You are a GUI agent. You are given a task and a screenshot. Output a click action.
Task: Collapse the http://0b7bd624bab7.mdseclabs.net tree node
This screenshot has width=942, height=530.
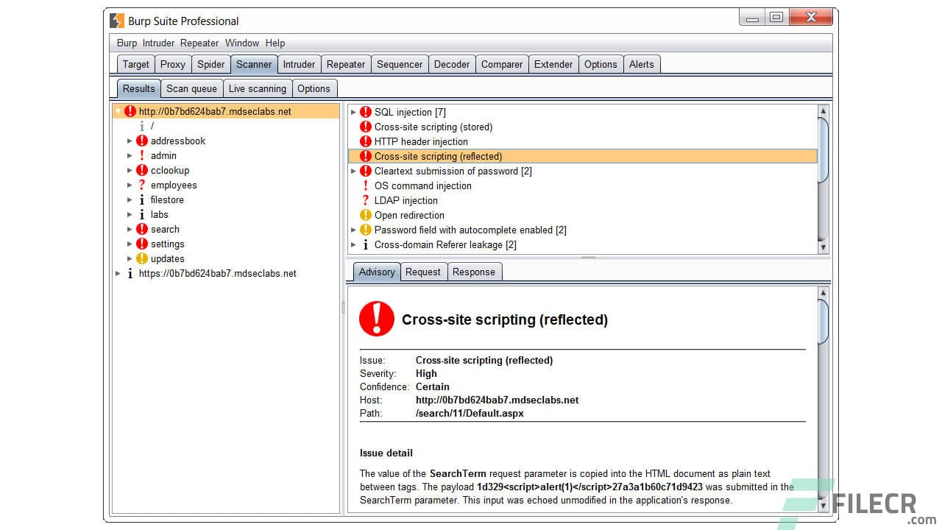pos(118,111)
